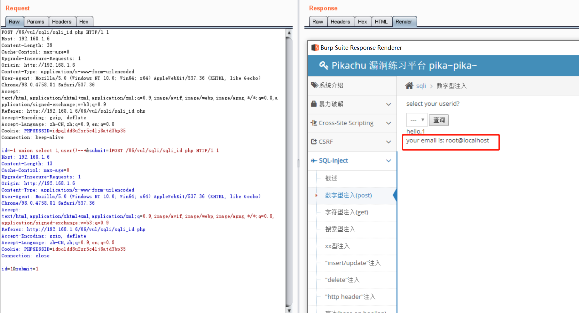Expand the 暴力破解 menu chevron
The image size is (579, 313).
coord(389,104)
